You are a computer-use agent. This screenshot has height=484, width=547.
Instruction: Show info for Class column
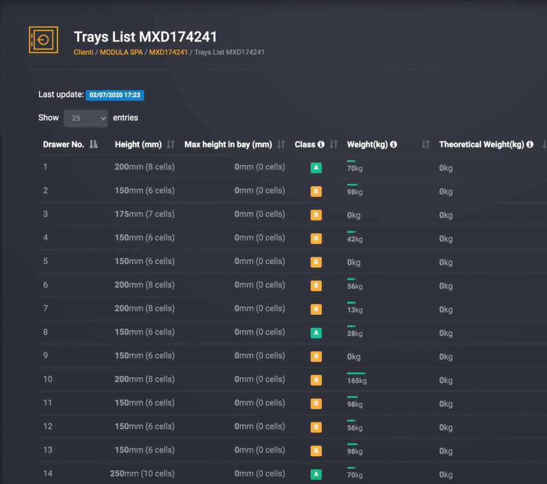(321, 144)
